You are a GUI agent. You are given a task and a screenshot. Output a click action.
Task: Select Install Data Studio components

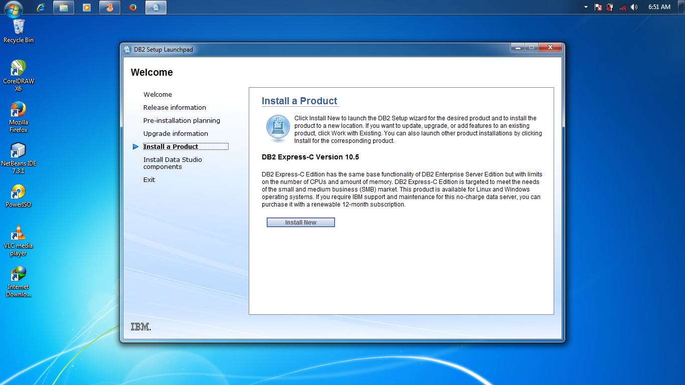click(x=173, y=163)
